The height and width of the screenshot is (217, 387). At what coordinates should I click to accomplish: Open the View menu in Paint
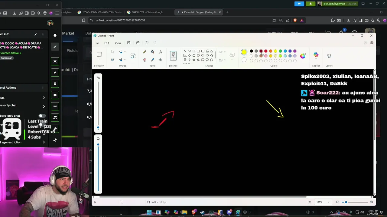coord(118,43)
